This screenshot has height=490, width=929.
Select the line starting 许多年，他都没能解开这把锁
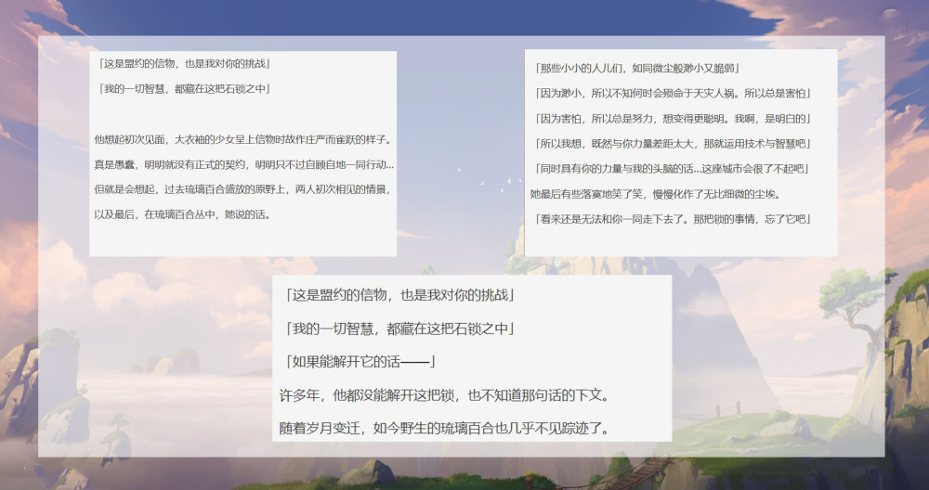click(x=444, y=395)
